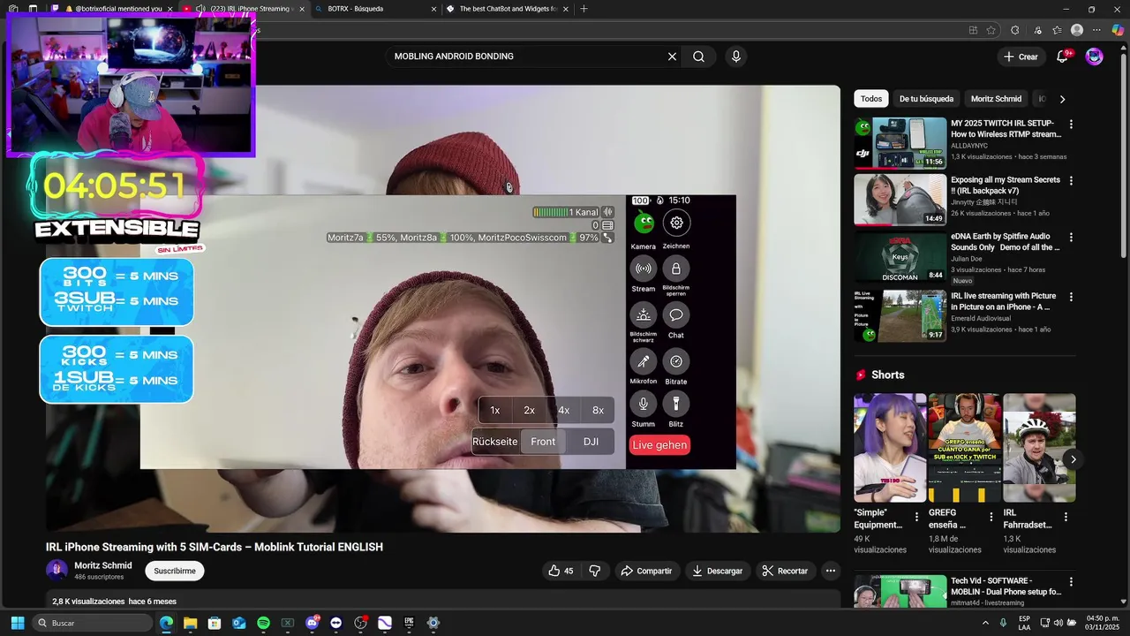Image resolution: width=1130 pixels, height=636 pixels.
Task: Close the BOTRX - Búsqueda tab
Action: coord(433,9)
